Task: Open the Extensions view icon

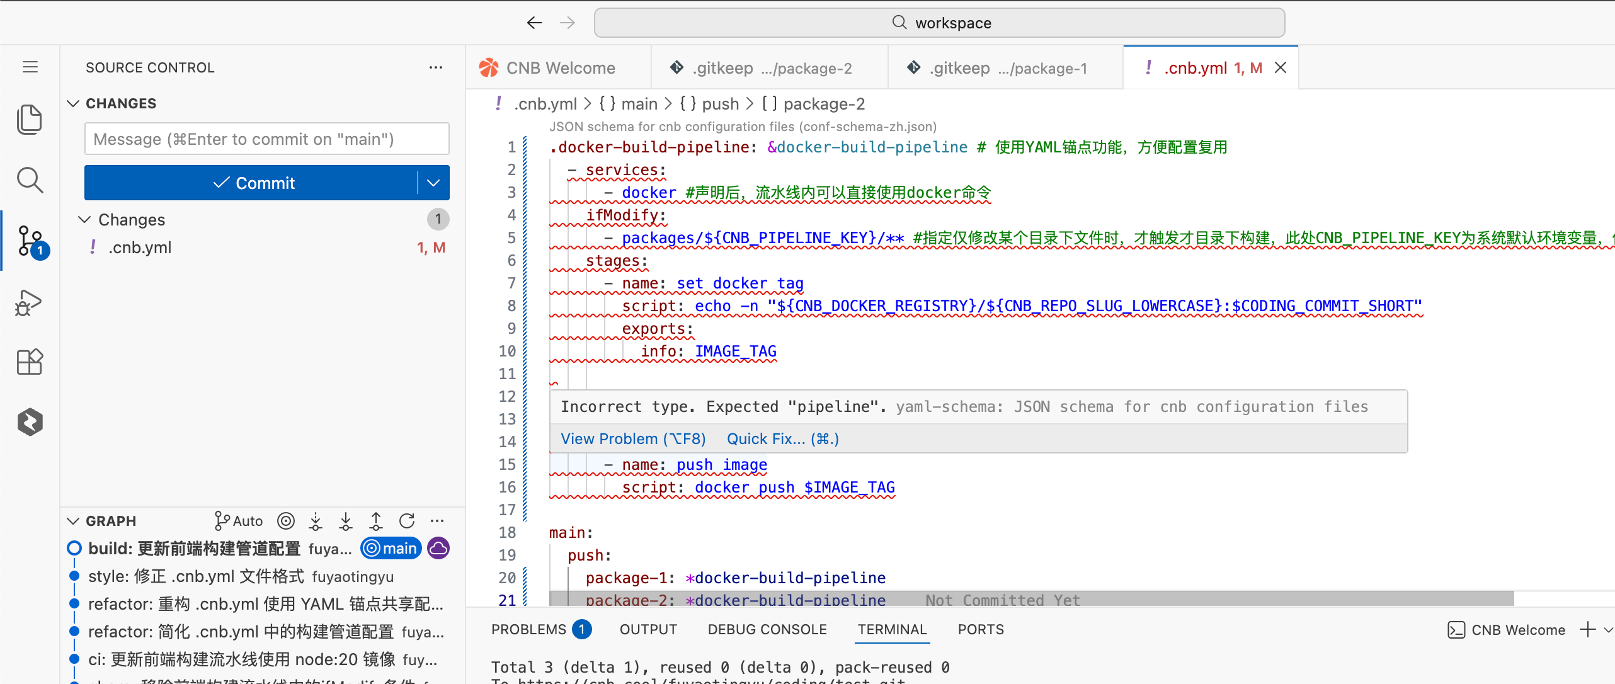Action: [x=29, y=362]
